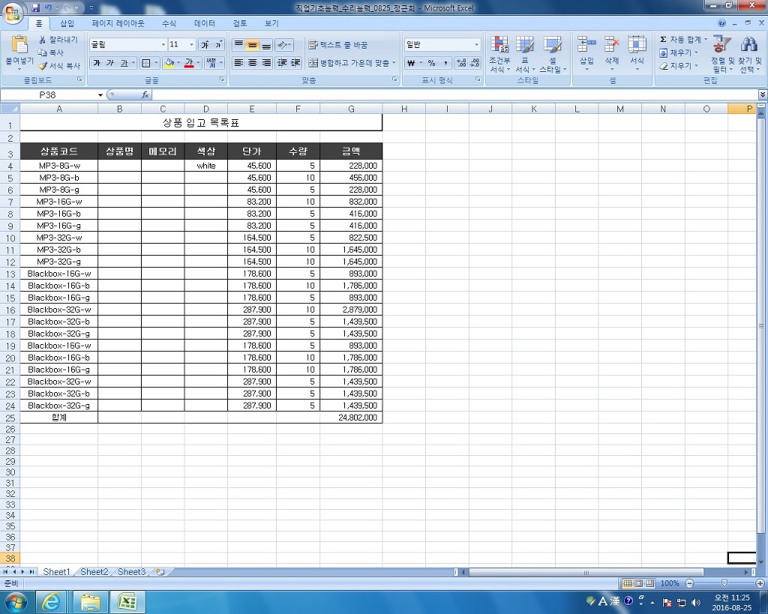Click the red font color button
The height and width of the screenshot is (614, 768).
point(189,63)
